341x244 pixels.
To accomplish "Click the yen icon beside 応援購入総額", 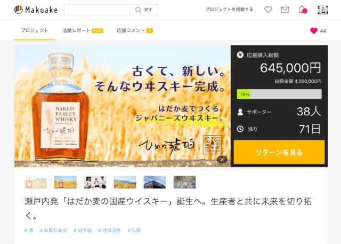I will [x=240, y=54].
